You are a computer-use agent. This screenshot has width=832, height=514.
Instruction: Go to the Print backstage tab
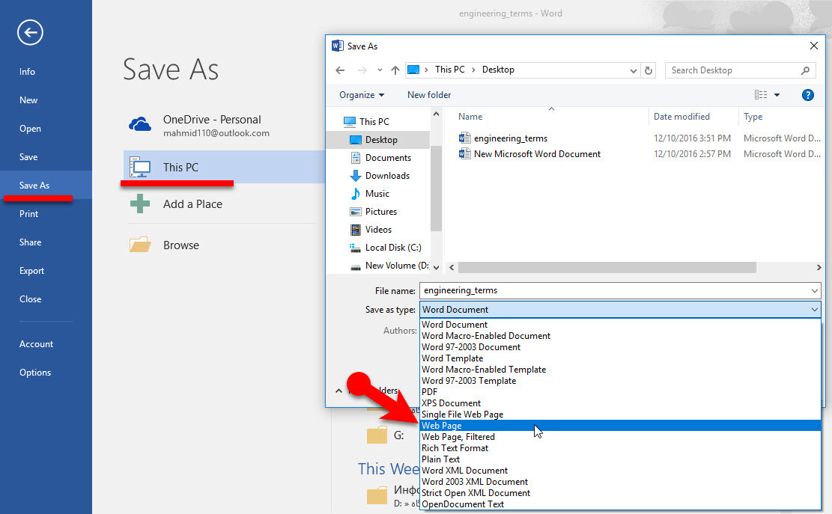[x=28, y=213]
